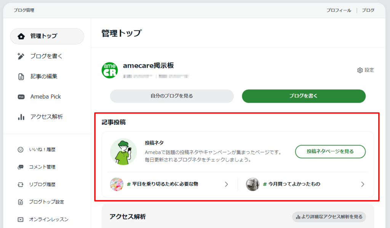Click the bar chart icon for アクセス解析
Viewport: 390px width, 228px height.
tap(21, 117)
